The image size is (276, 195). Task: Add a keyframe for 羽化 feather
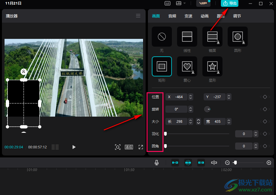(x=265, y=134)
